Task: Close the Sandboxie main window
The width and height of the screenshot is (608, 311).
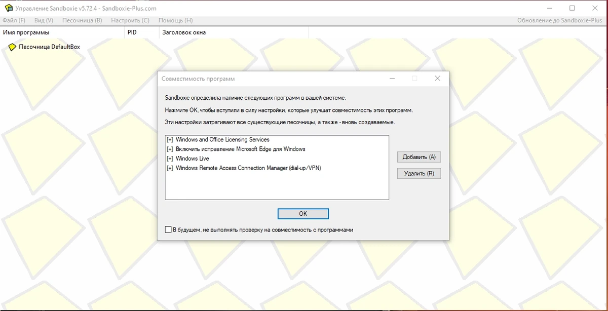Action: (595, 8)
